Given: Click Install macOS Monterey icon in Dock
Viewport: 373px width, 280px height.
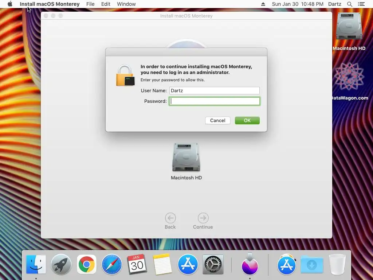Looking at the screenshot, I should point(250,264).
